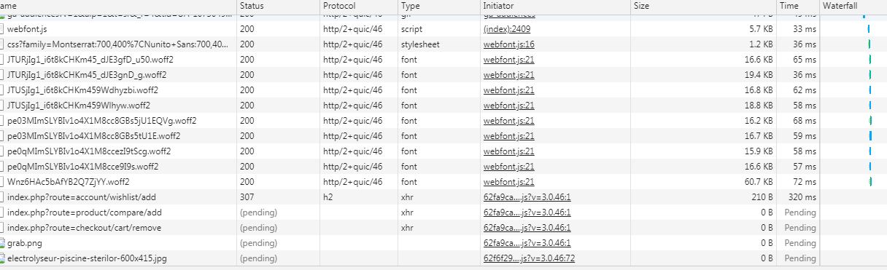Select the grab.png file icon
This screenshot has height=270, width=887.
pyautogui.click(x=3, y=243)
